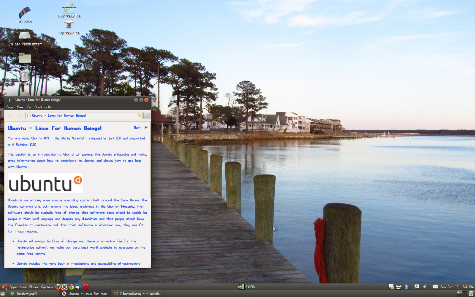Click the CPU frequency monitor applet icon
Screen dimensions: 475x297
241,287
